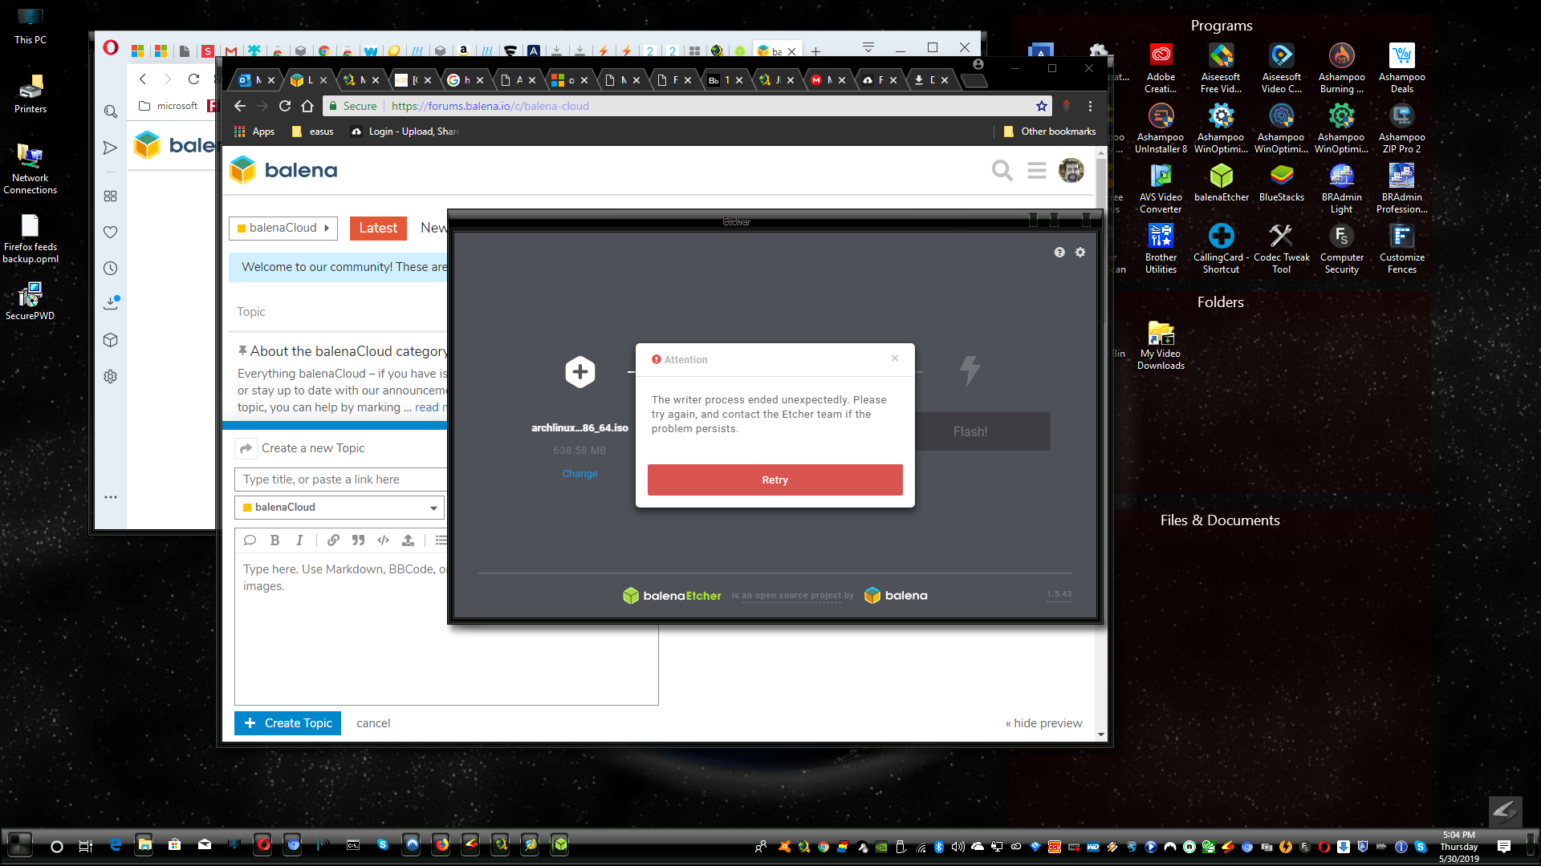Insert hyperlink using editor link icon
Viewport: 1541px width, 866px height.
pyautogui.click(x=333, y=540)
